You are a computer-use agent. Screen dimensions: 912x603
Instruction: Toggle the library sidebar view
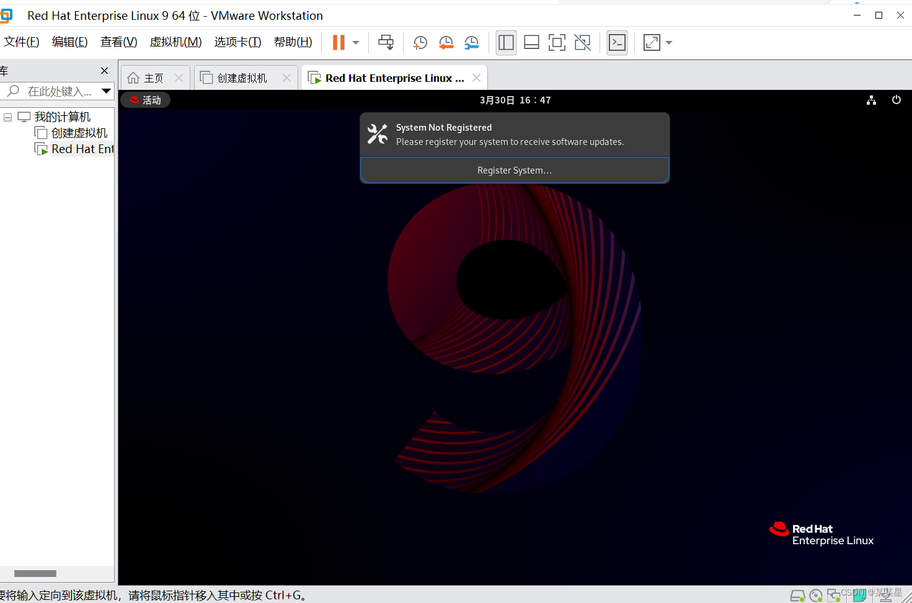[x=506, y=42]
